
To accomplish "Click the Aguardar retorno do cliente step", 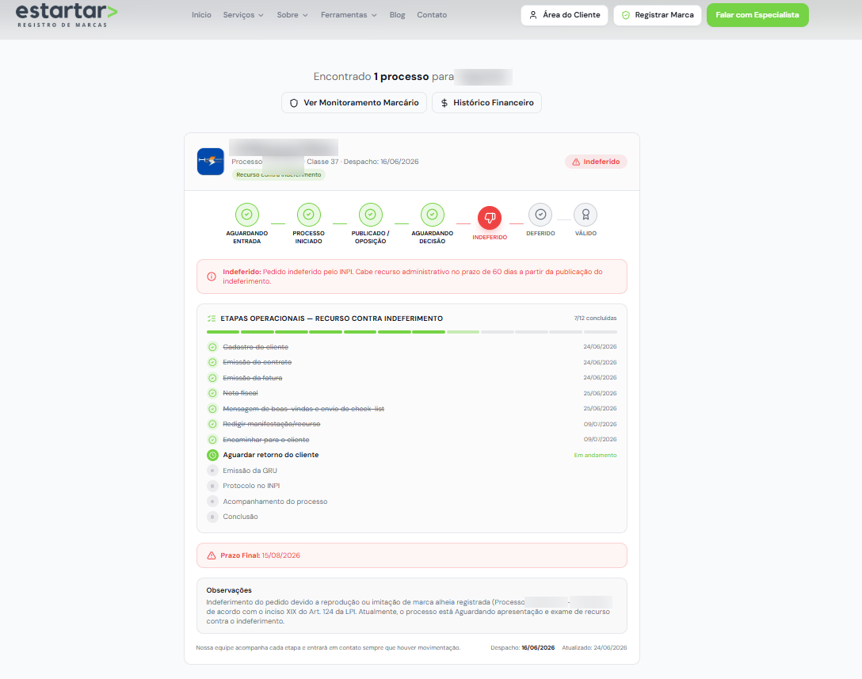I will (x=270, y=456).
